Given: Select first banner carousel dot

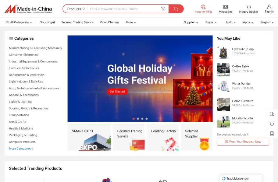Looking at the screenshot, I should pos(134,119).
